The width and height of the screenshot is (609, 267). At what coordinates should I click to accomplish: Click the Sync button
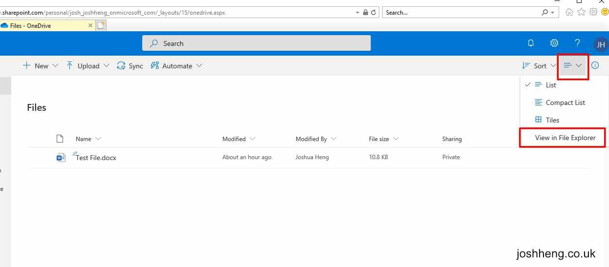point(130,66)
